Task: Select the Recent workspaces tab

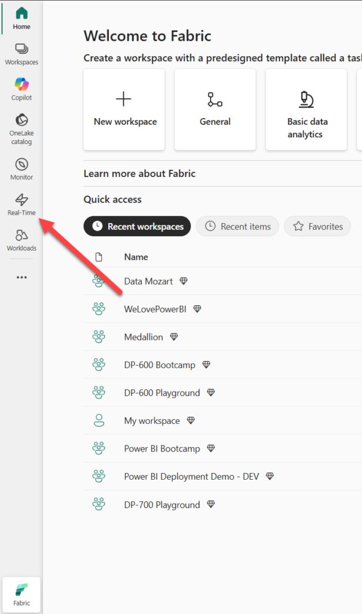Action: click(x=137, y=227)
